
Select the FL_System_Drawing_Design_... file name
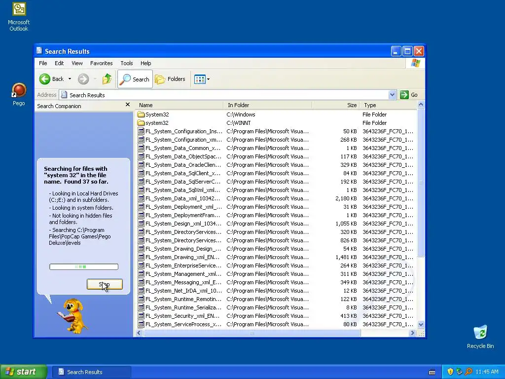point(183,249)
